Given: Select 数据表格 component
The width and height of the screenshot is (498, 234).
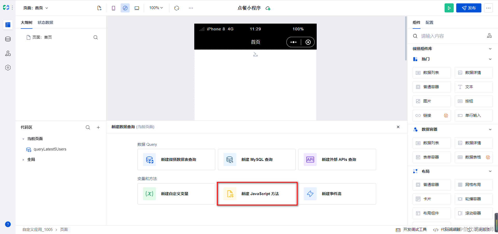Looking at the screenshot, I should tap(474, 157).
